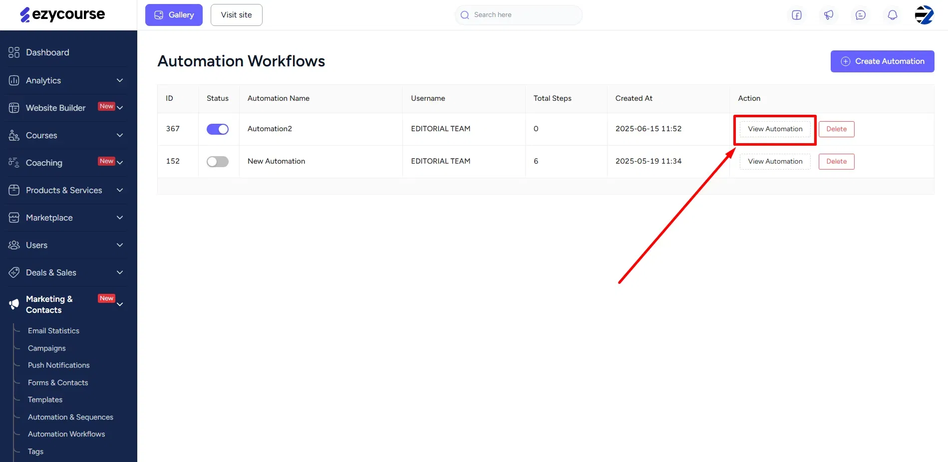Click the Create Automation button
948x462 pixels.
pyautogui.click(x=883, y=61)
